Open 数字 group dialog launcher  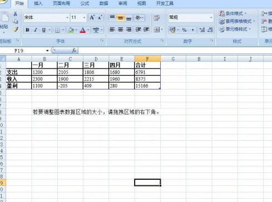(x=212, y=41)
